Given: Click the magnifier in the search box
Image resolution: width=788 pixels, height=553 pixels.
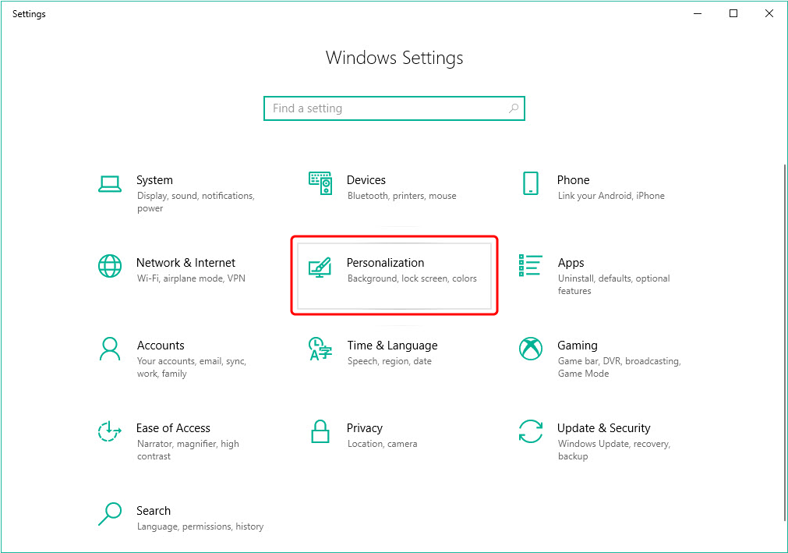Looking at the screenshot, I should 513,108.
